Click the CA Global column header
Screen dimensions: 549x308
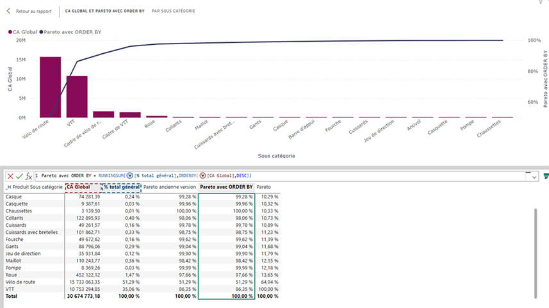(83, 187)
